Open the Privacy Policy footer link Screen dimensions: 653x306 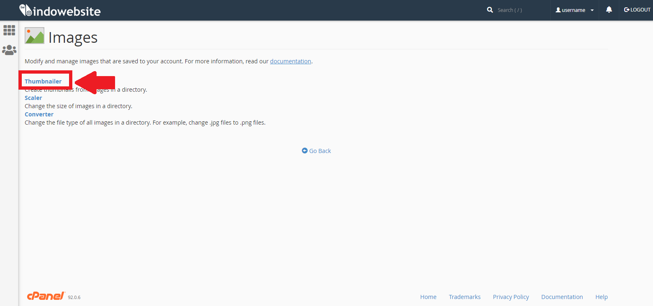click(511, 297)
